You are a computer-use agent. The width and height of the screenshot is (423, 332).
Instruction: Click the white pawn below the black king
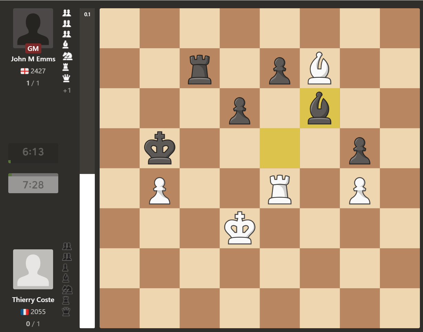(x=160, y=191)
